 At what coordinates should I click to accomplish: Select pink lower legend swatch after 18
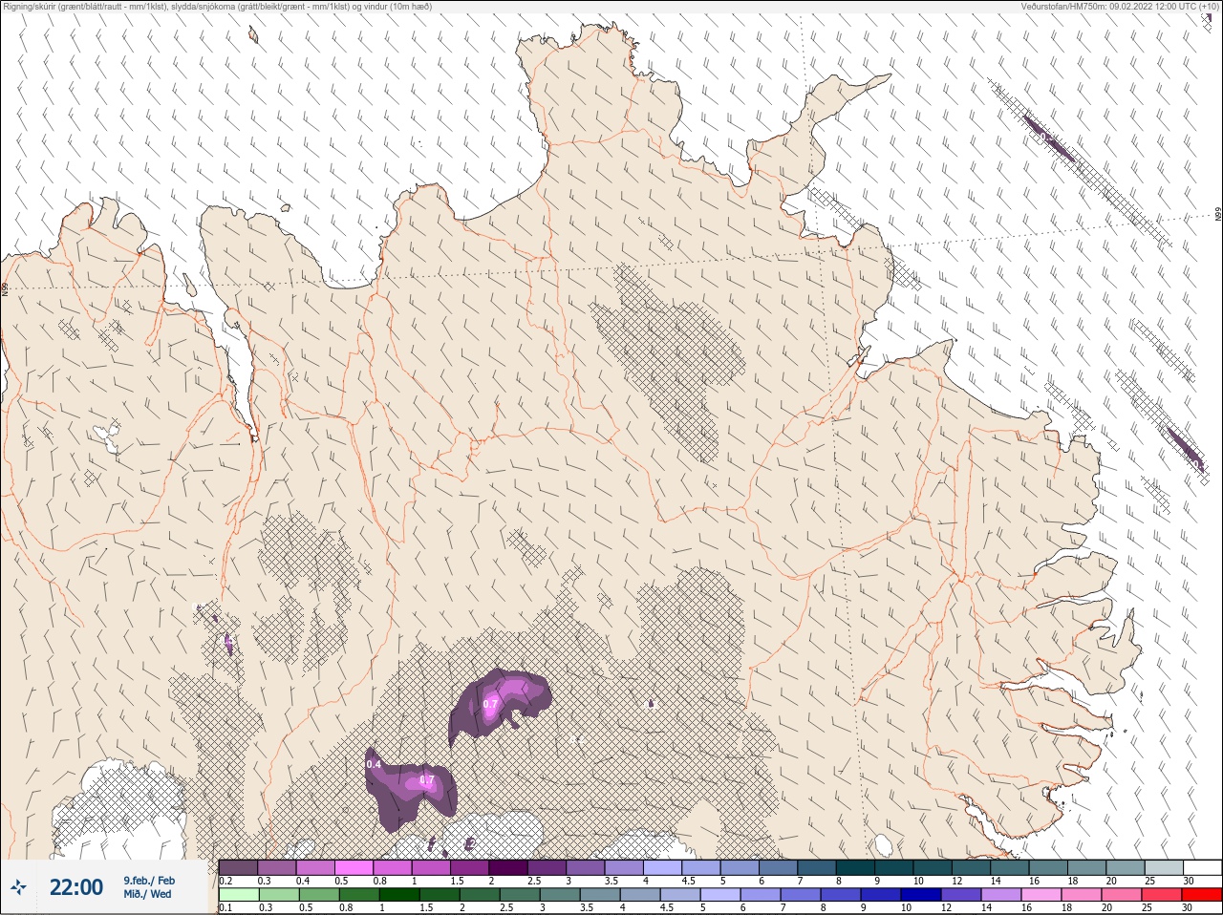[x=1081, y=895]
